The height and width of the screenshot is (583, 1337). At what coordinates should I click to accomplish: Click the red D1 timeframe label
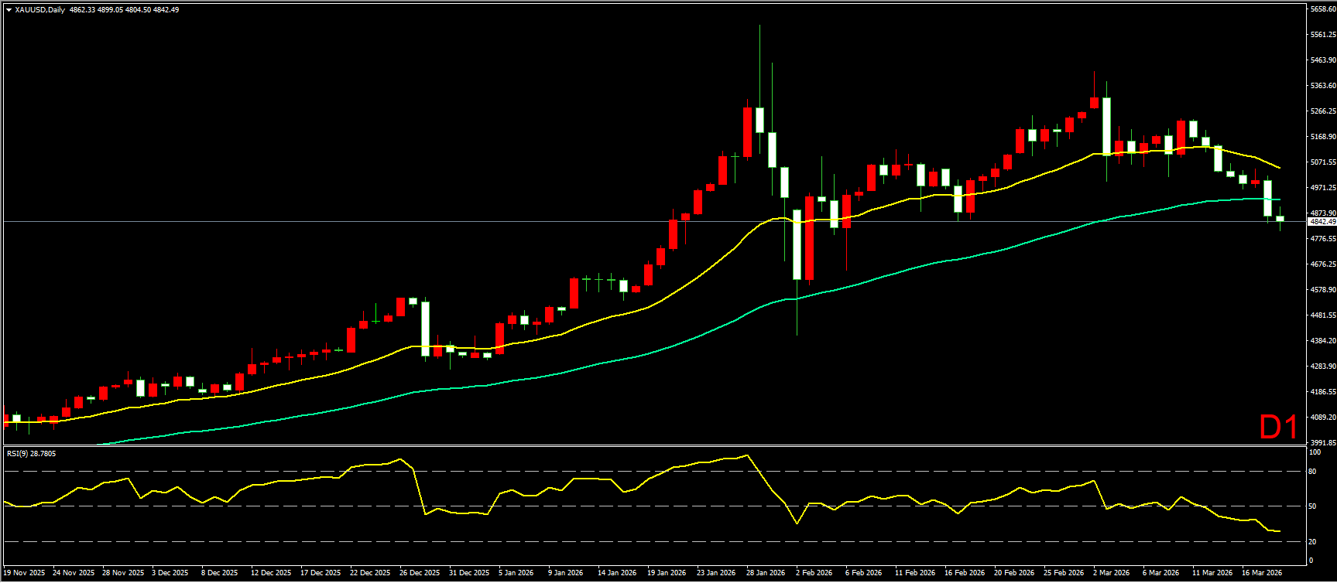[1278, 427]
